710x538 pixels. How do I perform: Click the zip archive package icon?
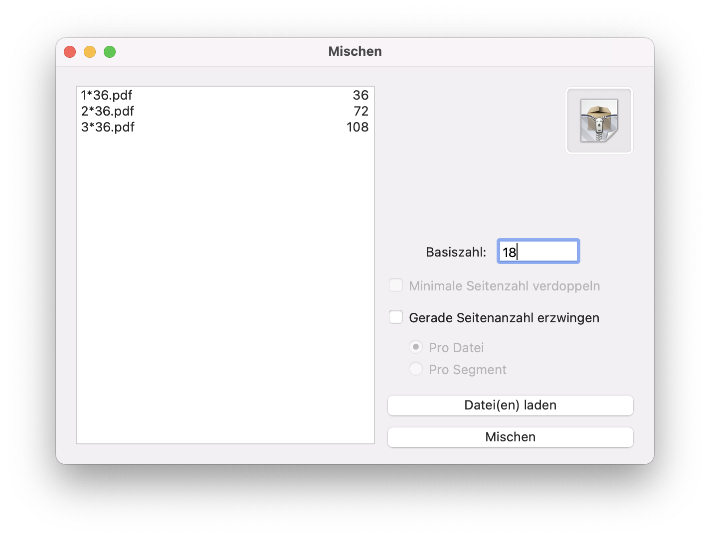click(599, 121)
